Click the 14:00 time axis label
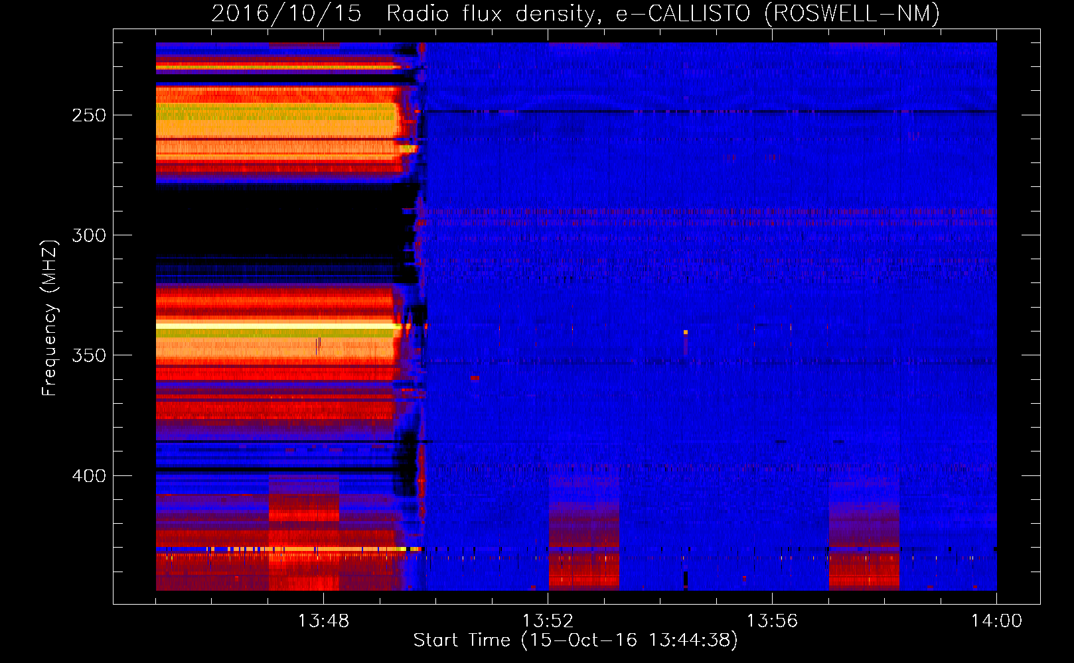The height and width of the screenshot is (663, 1074). tap(996, 621)
